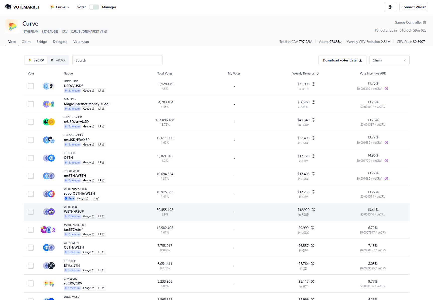This screenshot has width=433, height=300.
Task: Open Gauge Controller link
Action: pos(410,22)
